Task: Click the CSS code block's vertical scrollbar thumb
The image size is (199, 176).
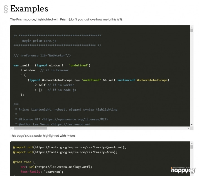Action: pyautogui.click(x=192, y=147)
